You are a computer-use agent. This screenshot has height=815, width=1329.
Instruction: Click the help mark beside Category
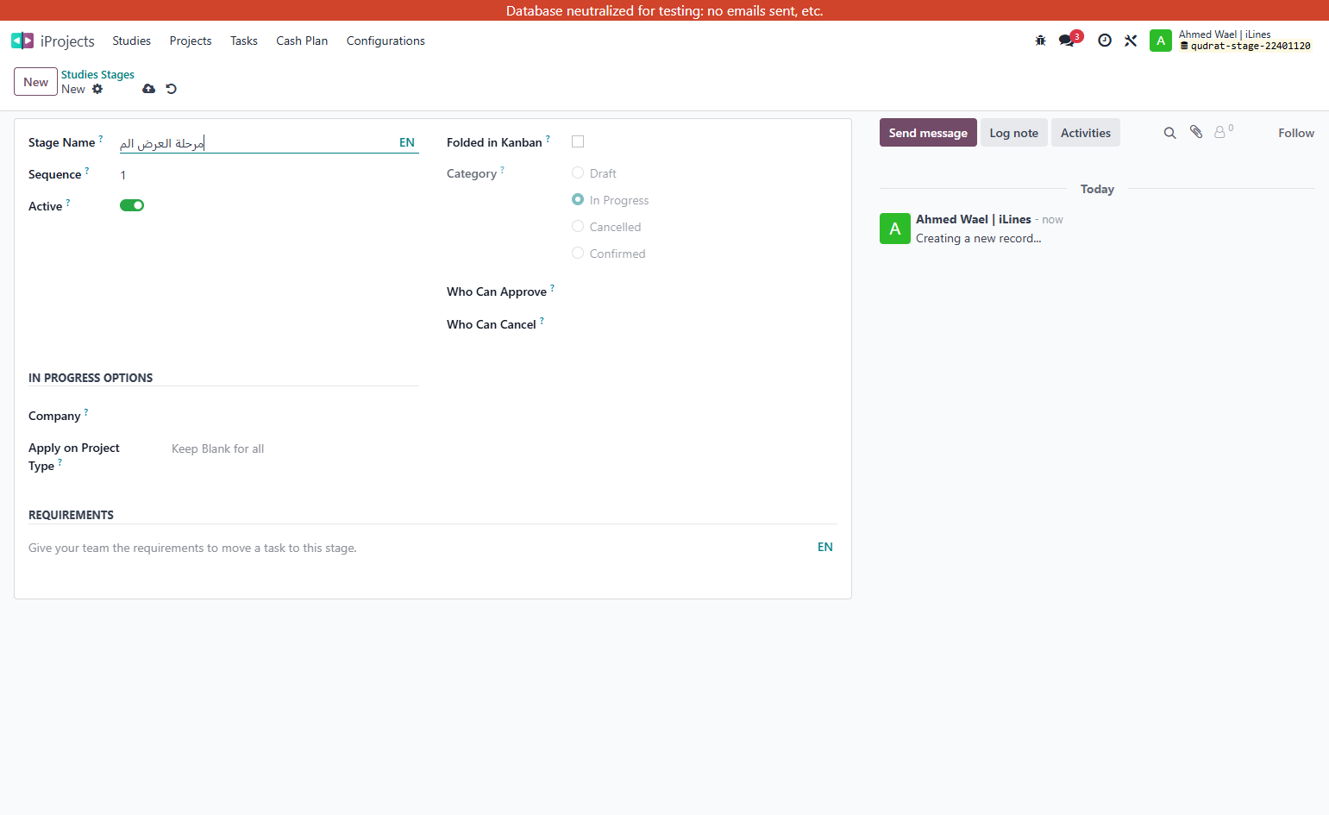coord(503,169)
